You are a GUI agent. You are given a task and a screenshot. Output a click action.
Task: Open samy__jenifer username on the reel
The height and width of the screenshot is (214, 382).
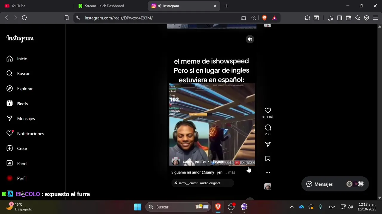click(x=195, y=161)
